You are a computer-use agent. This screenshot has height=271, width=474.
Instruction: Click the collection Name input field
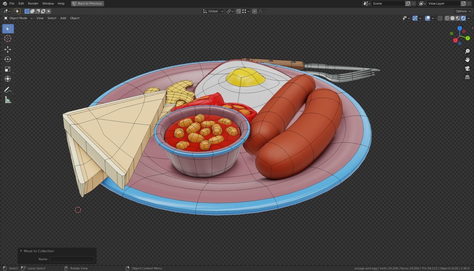point(72,259)
